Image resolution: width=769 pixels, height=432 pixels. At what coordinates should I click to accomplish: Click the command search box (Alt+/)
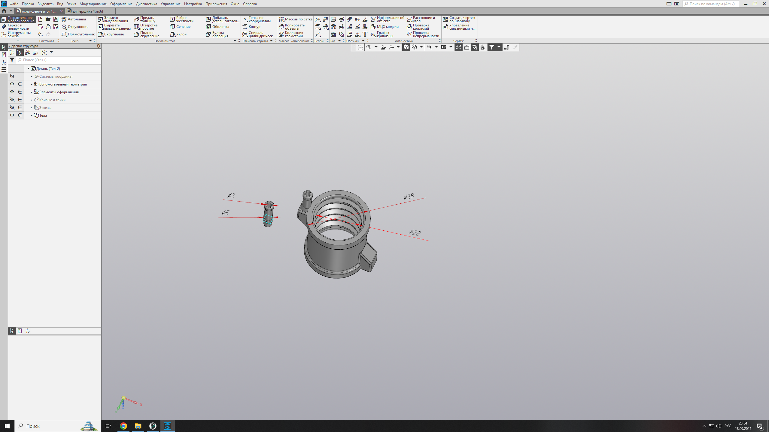click(x=711, y=4)
